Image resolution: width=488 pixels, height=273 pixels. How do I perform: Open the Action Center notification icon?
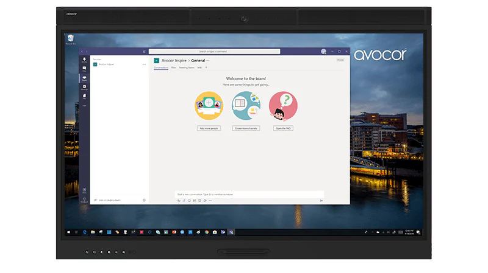418,232
